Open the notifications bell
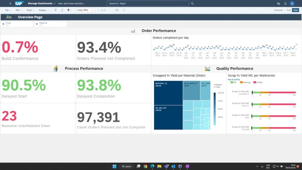The image size is (302, 170). tap(285, 4)
